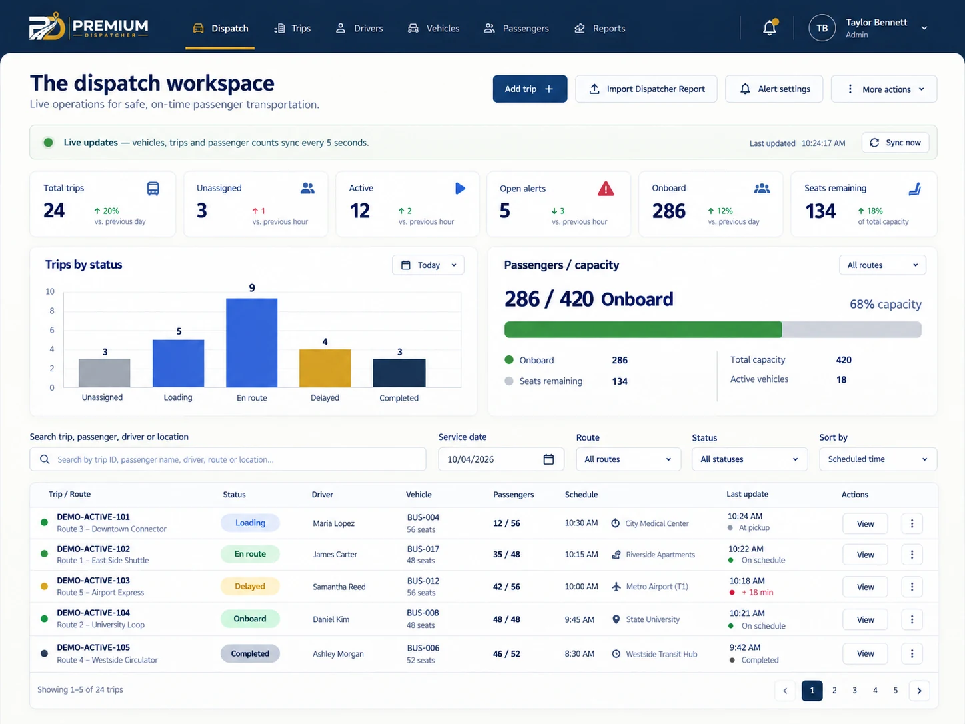View trip DEMO-ACTIVE-105
Screen dimensions: 965x724
865,653
